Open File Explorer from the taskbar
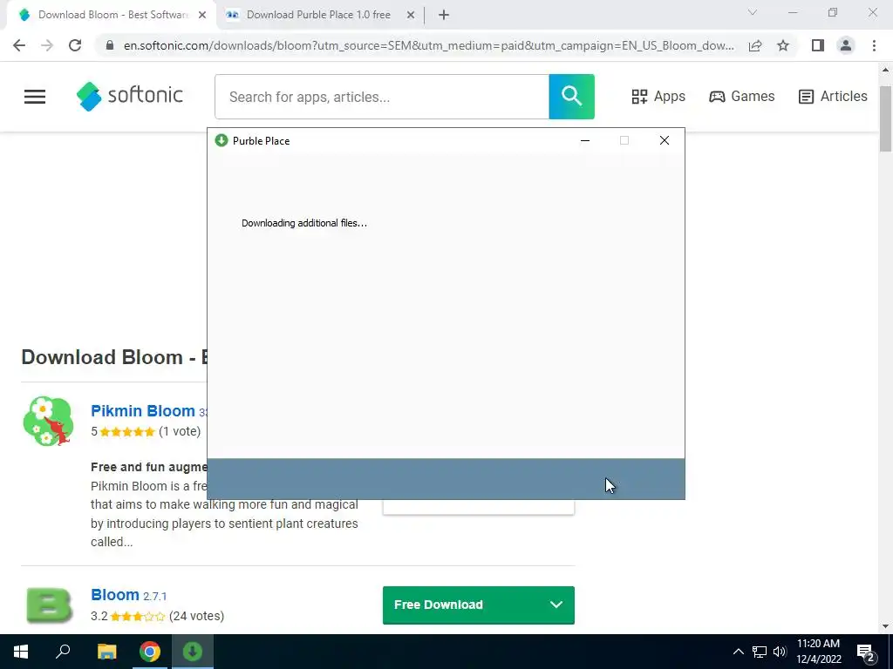893x669 pixels. 106,652
